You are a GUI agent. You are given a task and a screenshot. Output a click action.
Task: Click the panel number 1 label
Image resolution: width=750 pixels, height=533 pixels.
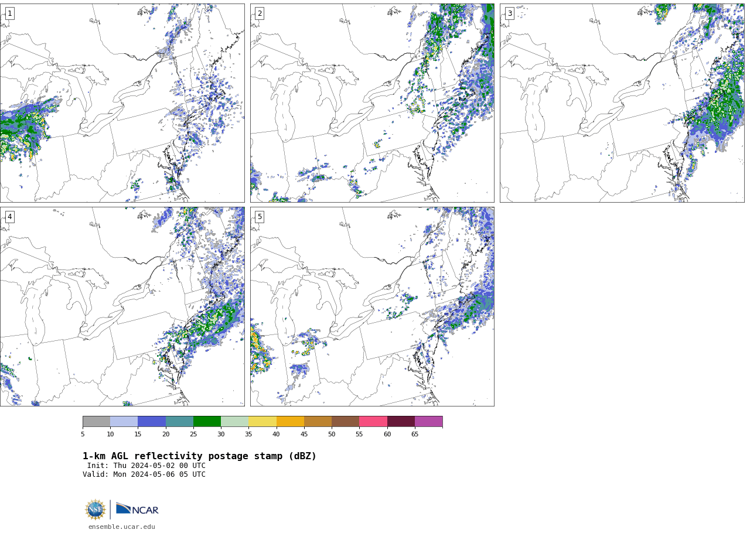point(9,13)
